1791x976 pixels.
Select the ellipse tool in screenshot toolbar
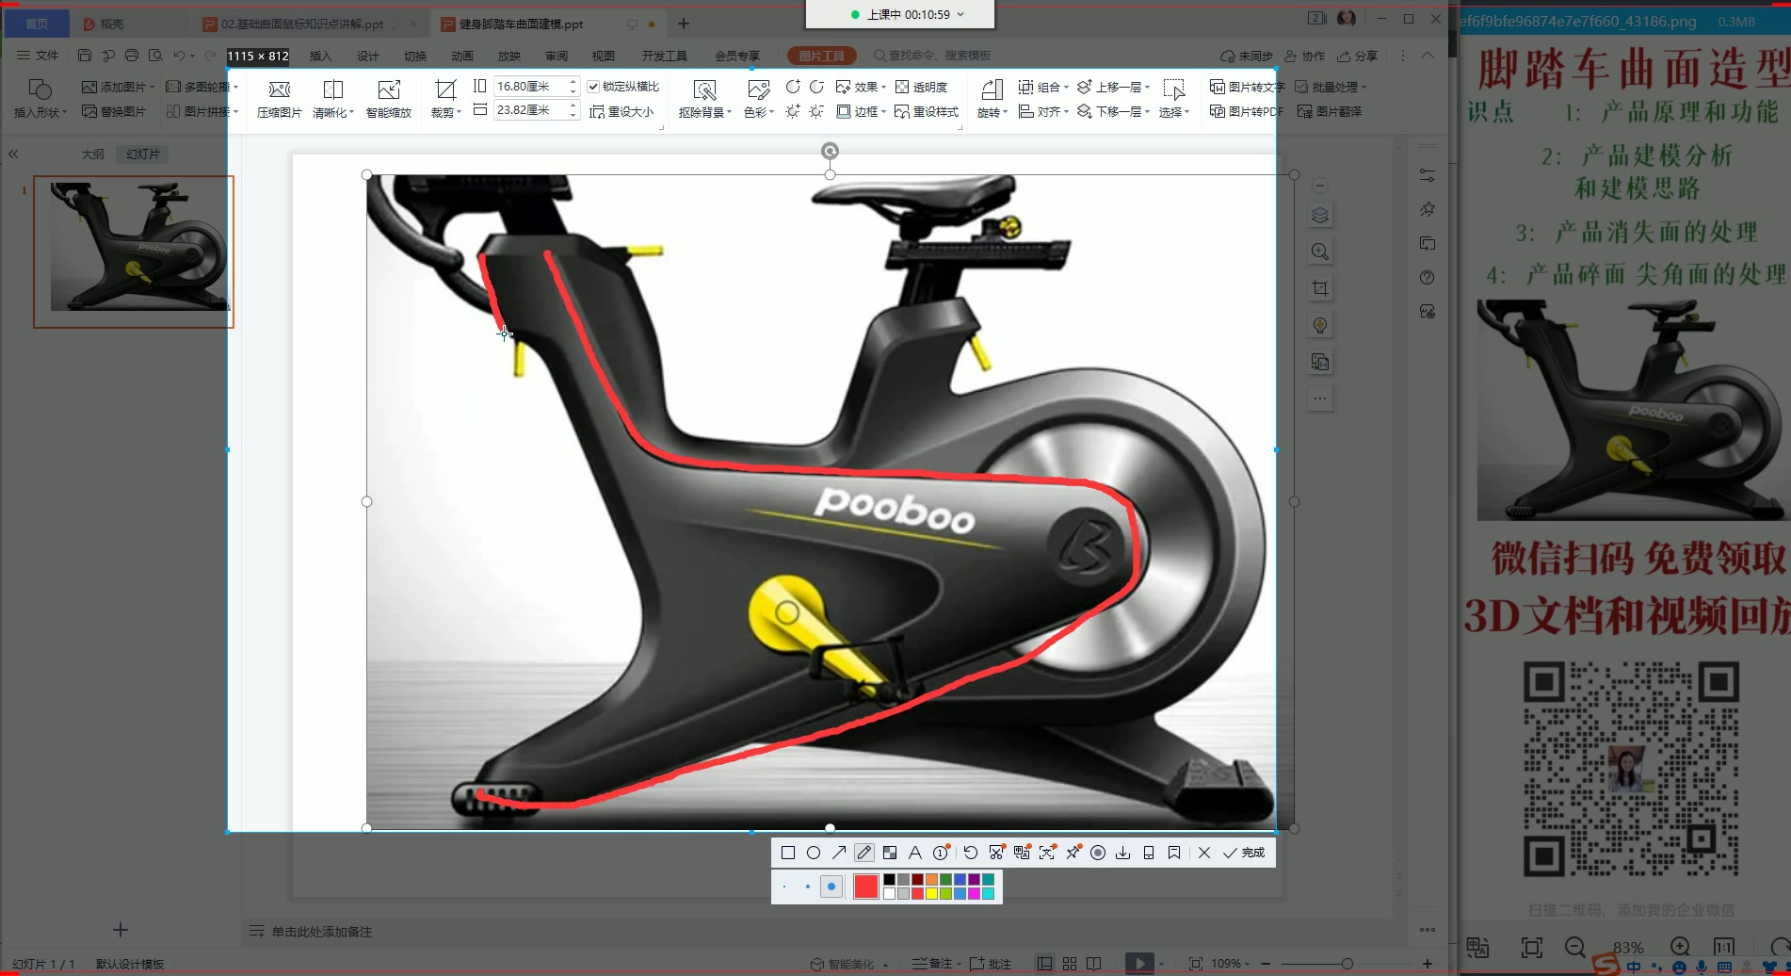814,853
